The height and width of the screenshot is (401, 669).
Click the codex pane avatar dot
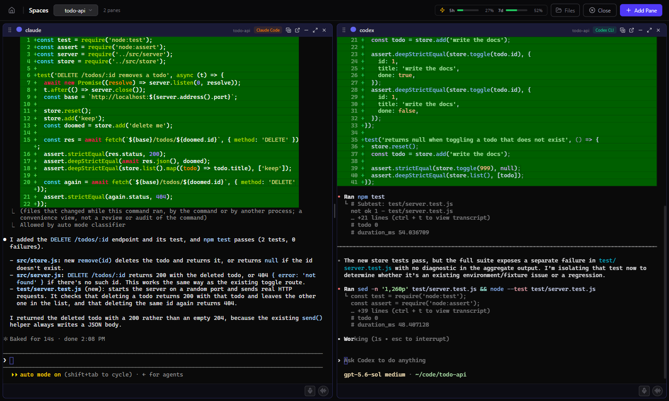coord(353,30)
